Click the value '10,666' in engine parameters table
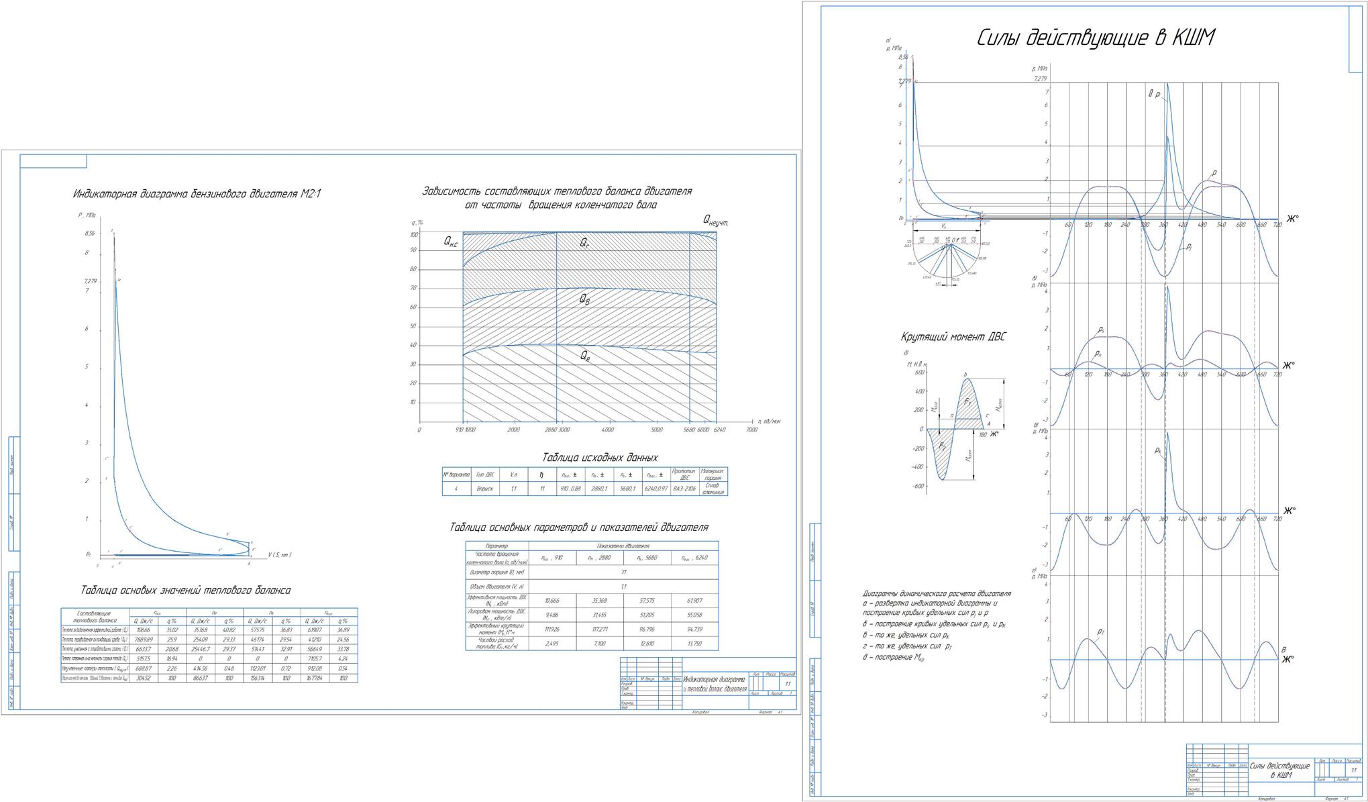Screen dimensions: 1368x802 pyautogui.click(x=552, y=601)
